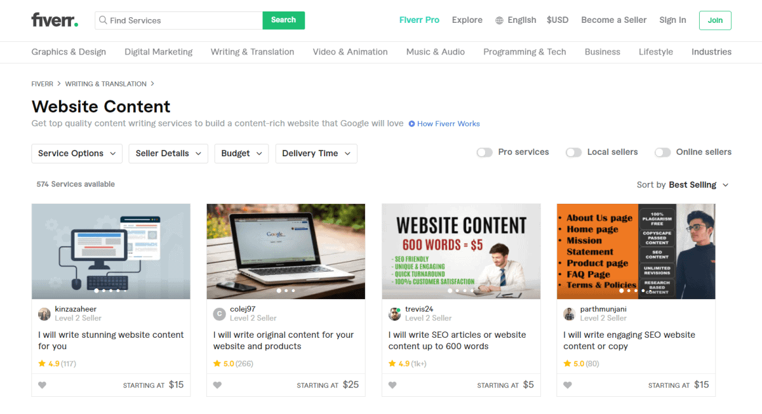Click the $5 starting price

point(528,384)
